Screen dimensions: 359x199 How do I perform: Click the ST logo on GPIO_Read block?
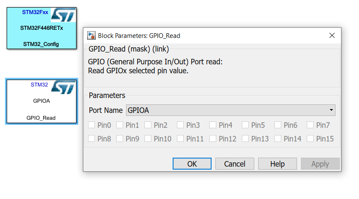63,87
